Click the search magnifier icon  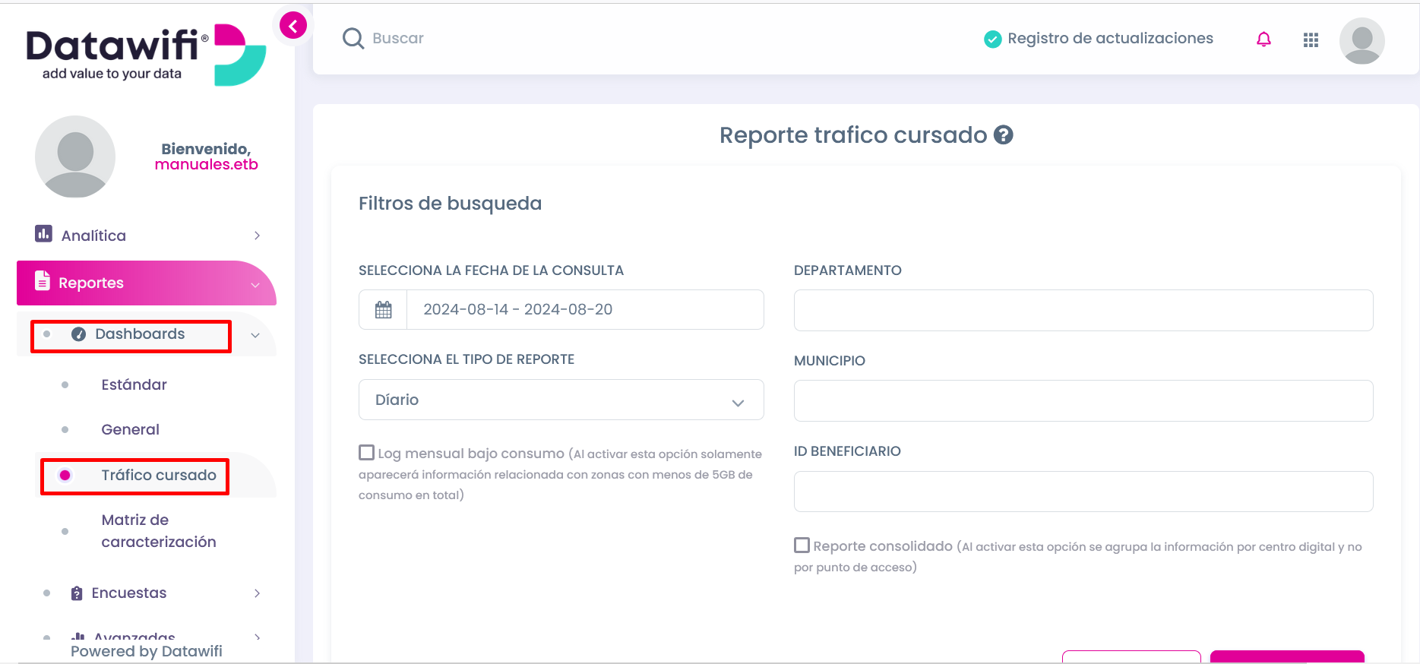point(353,38)
